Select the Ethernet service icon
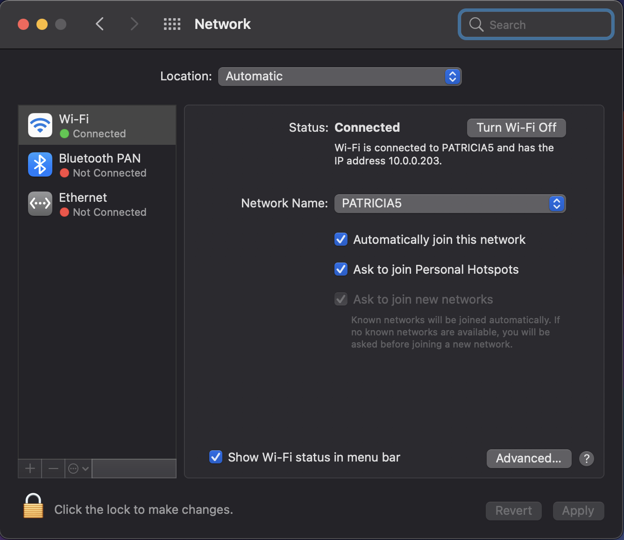The height and width of the screenshot is (540, 624). 40,204
